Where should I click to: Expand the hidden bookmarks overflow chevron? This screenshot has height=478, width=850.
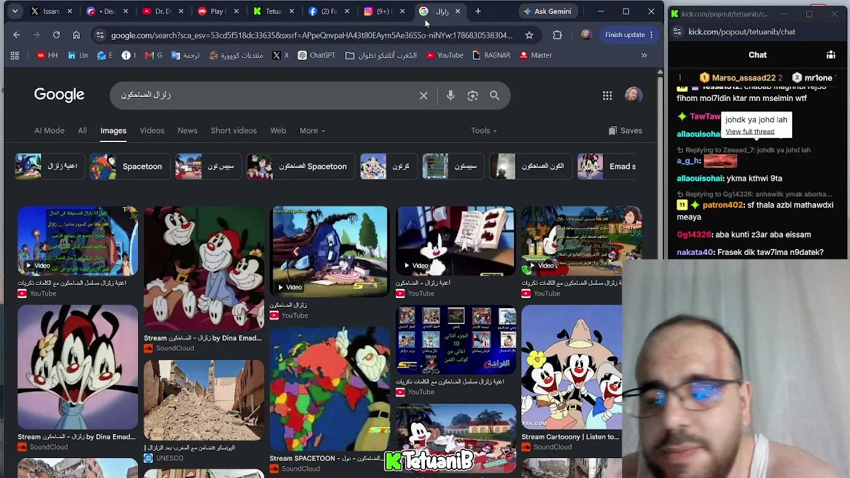point(643,55)
